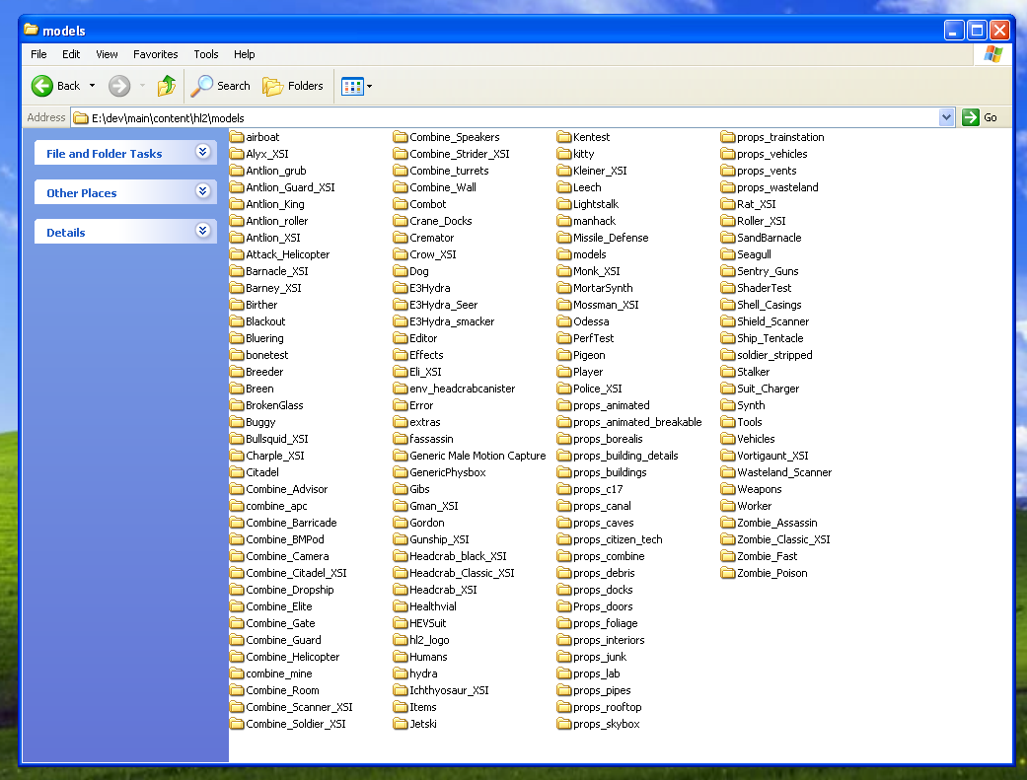Viewport: 1027px width, 780px height.
Task: Select the env_headcrabcanister folder name
Action: (x=463, y=389)
